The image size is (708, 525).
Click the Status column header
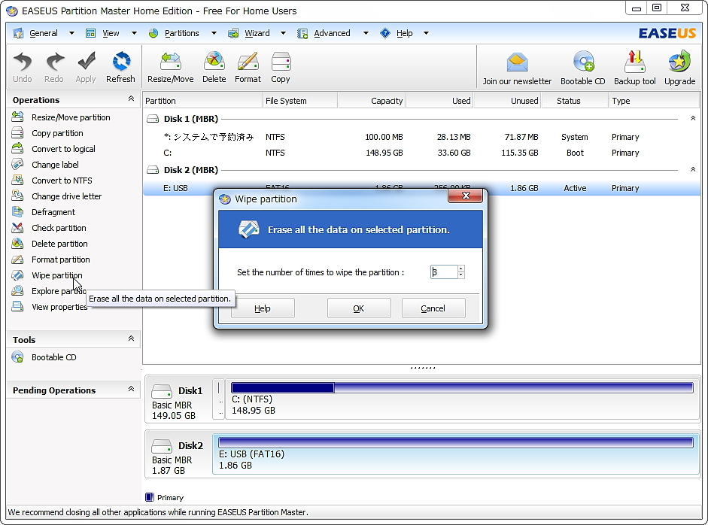574,101
